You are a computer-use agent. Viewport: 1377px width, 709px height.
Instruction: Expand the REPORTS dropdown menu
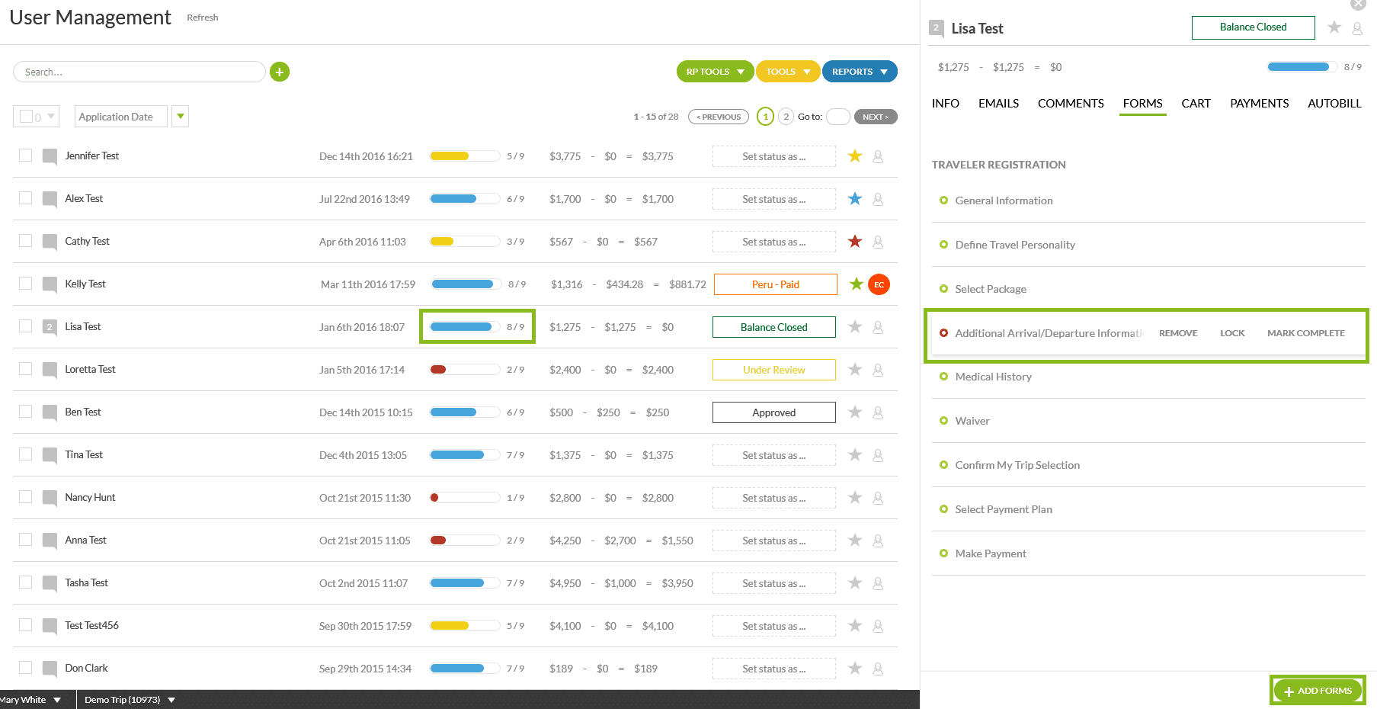tap(859, 72)
